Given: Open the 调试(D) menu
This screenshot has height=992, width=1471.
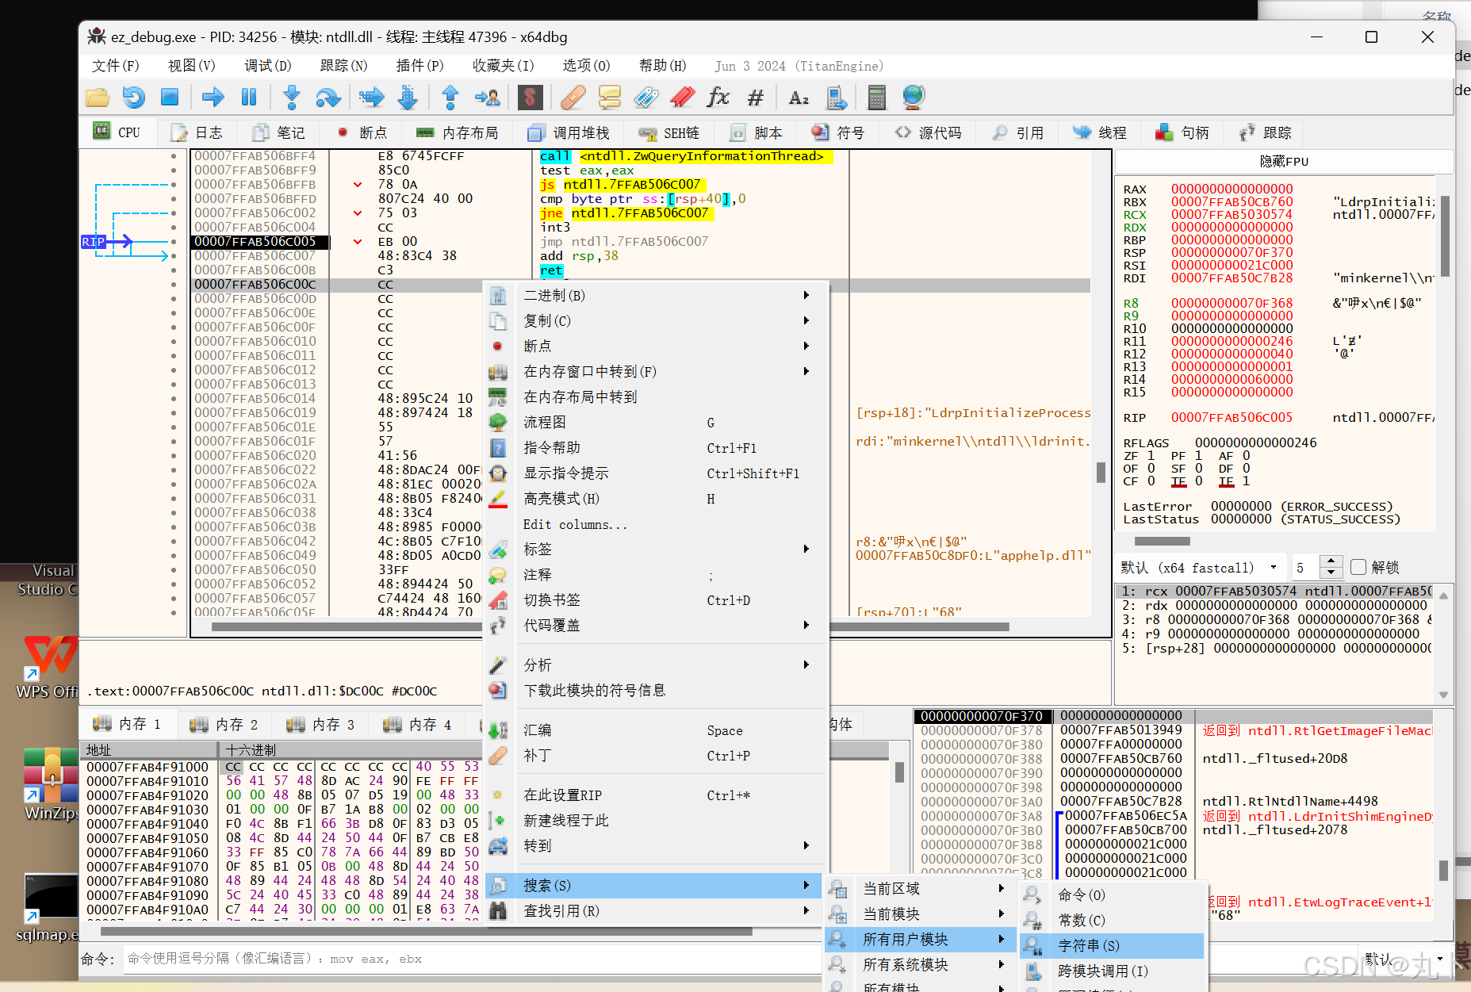Looking at the screenshot, I should (268, 66).
